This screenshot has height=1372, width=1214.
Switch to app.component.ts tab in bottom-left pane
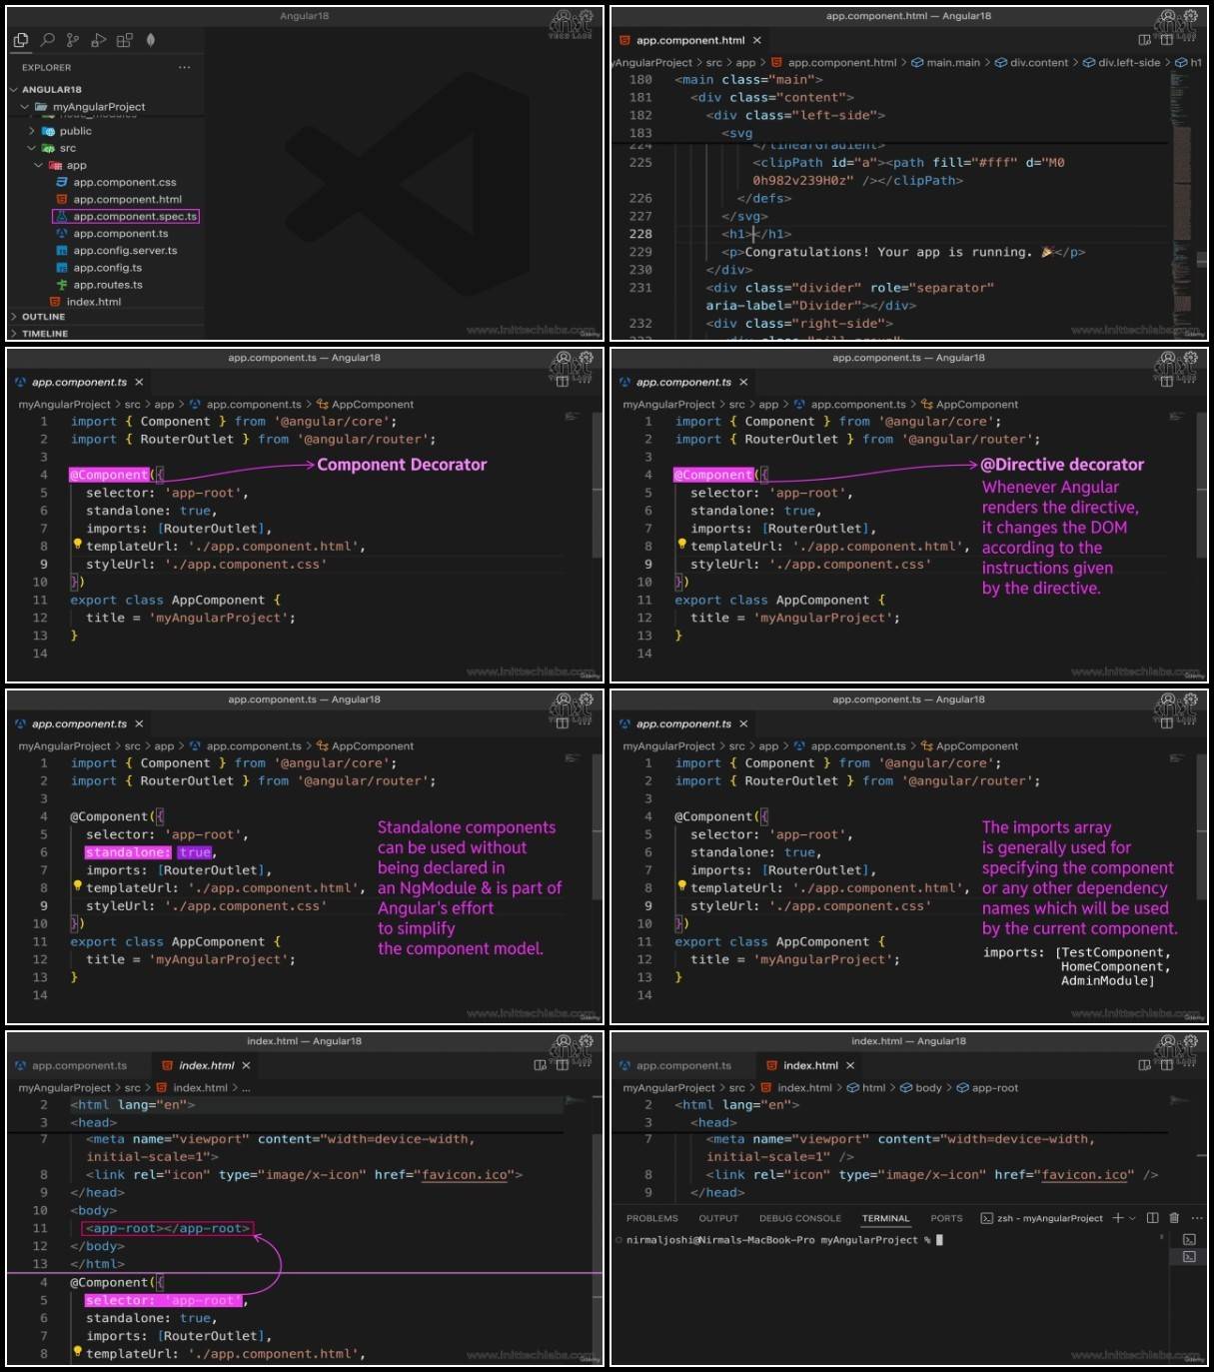(79, 1065)
